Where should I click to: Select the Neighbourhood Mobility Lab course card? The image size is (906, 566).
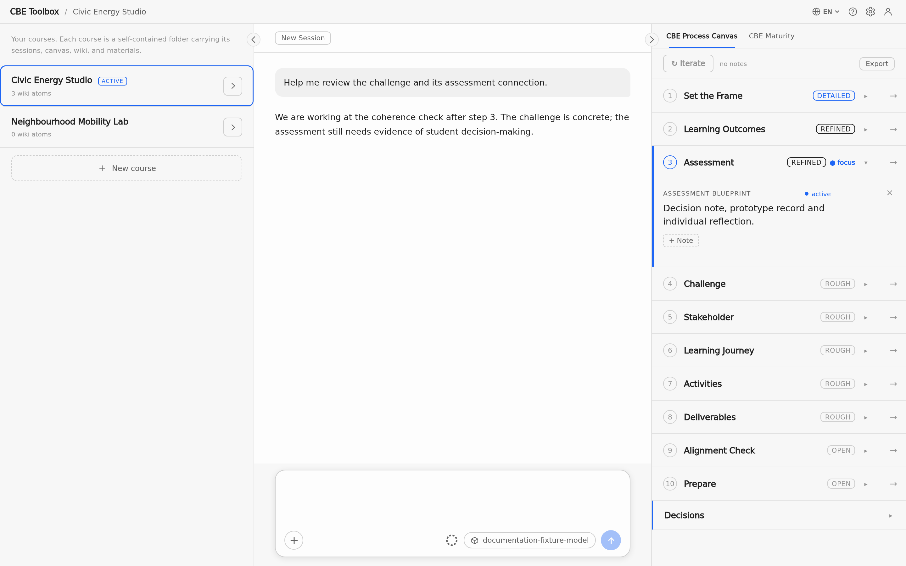click(x=126, y=127)
